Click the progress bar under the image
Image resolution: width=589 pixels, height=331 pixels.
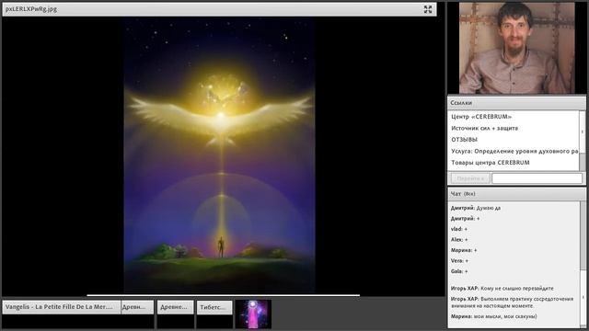click(x=223, y=295)
